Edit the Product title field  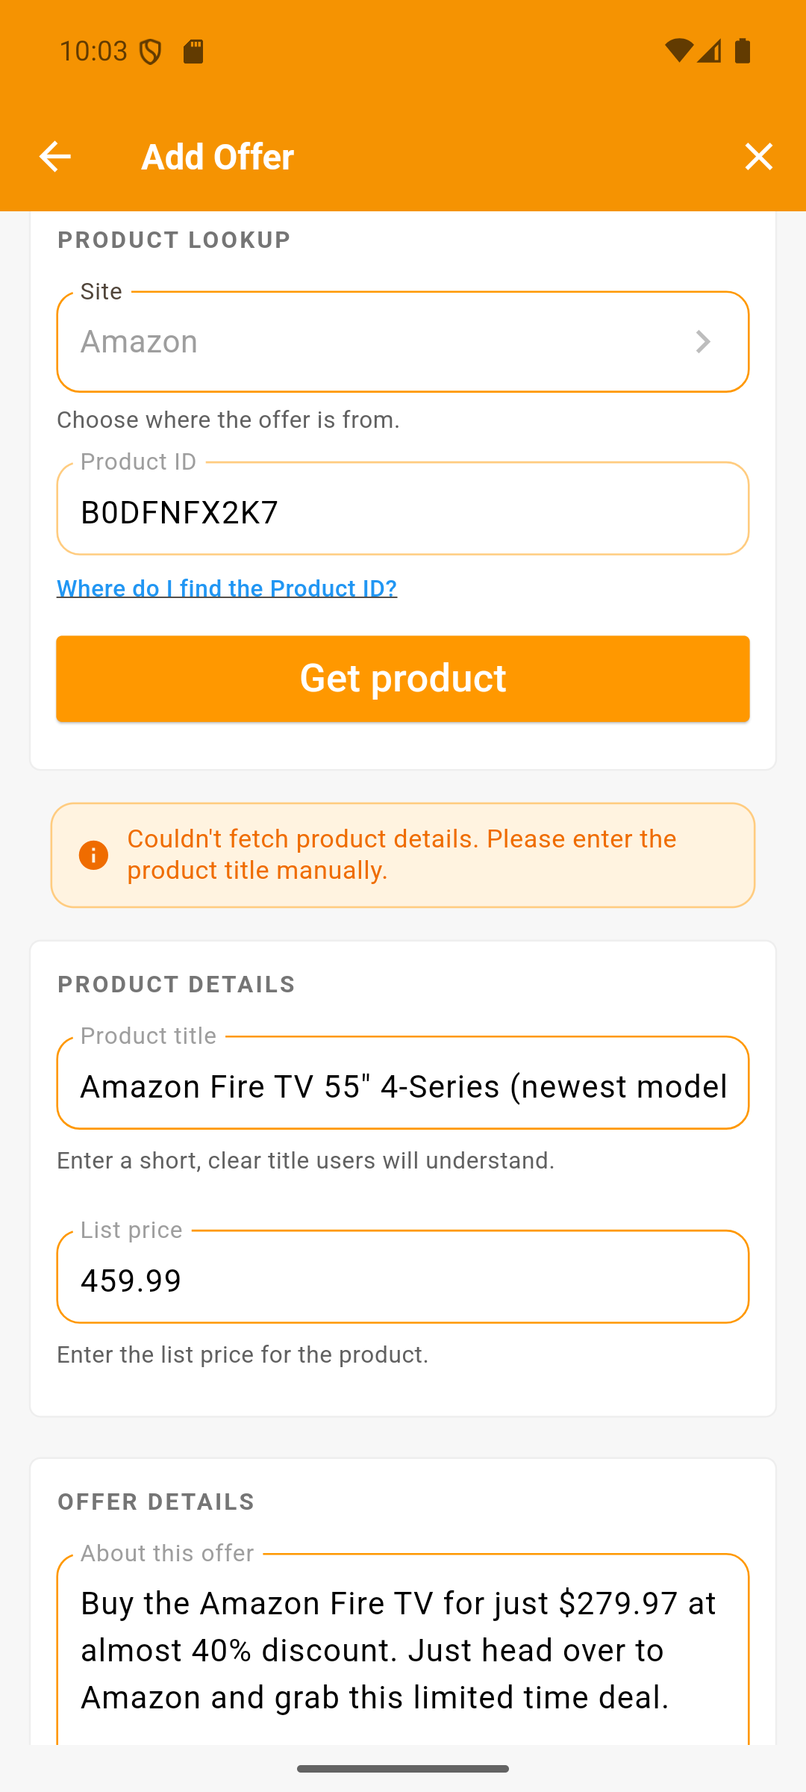click(x=403, y=1086)
